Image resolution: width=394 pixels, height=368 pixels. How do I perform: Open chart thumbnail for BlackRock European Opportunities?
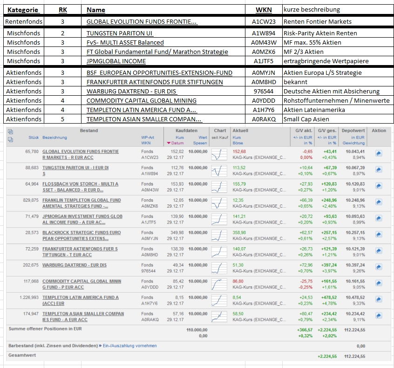click(219, 236)
